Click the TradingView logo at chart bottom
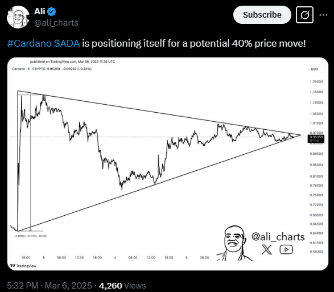This screenshot has height=292, width=334. [x=23, y=266]
